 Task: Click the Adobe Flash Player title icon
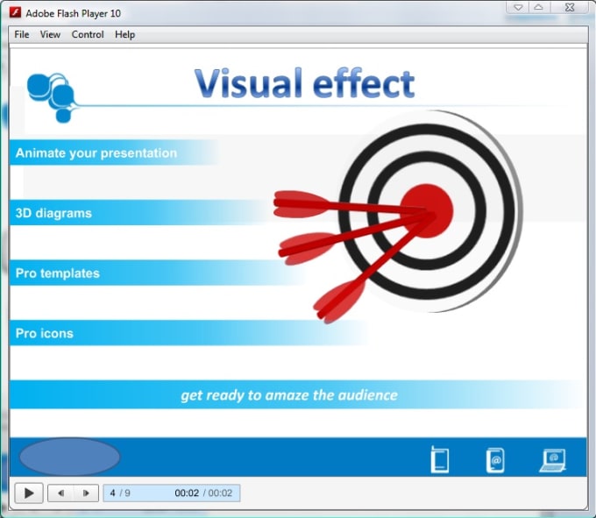pos(15,13)
